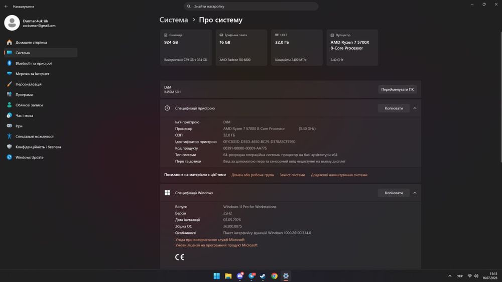
Task: Collapse the Специфікації Windows section
Action: point(415,193)
